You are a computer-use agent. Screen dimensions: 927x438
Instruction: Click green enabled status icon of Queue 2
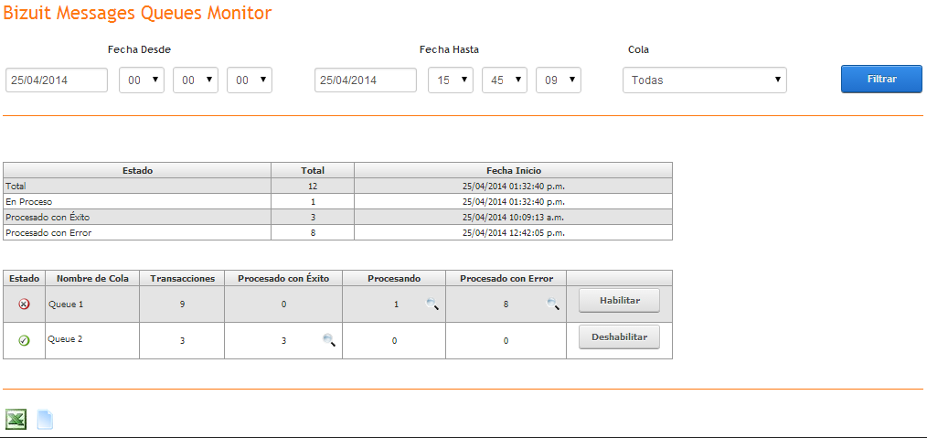pyautogui.click(x=25, y=340)
